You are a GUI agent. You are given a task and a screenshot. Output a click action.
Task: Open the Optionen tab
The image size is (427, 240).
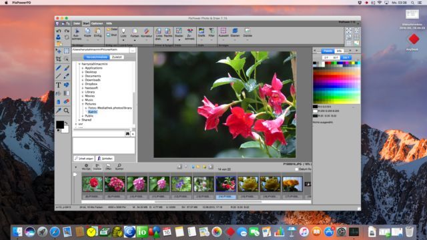97,23
